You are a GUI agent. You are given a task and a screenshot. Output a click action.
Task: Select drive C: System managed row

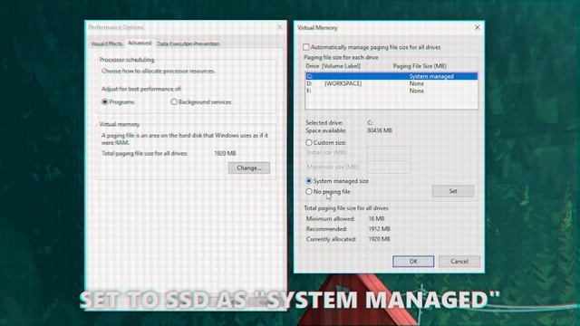(391, 76)
